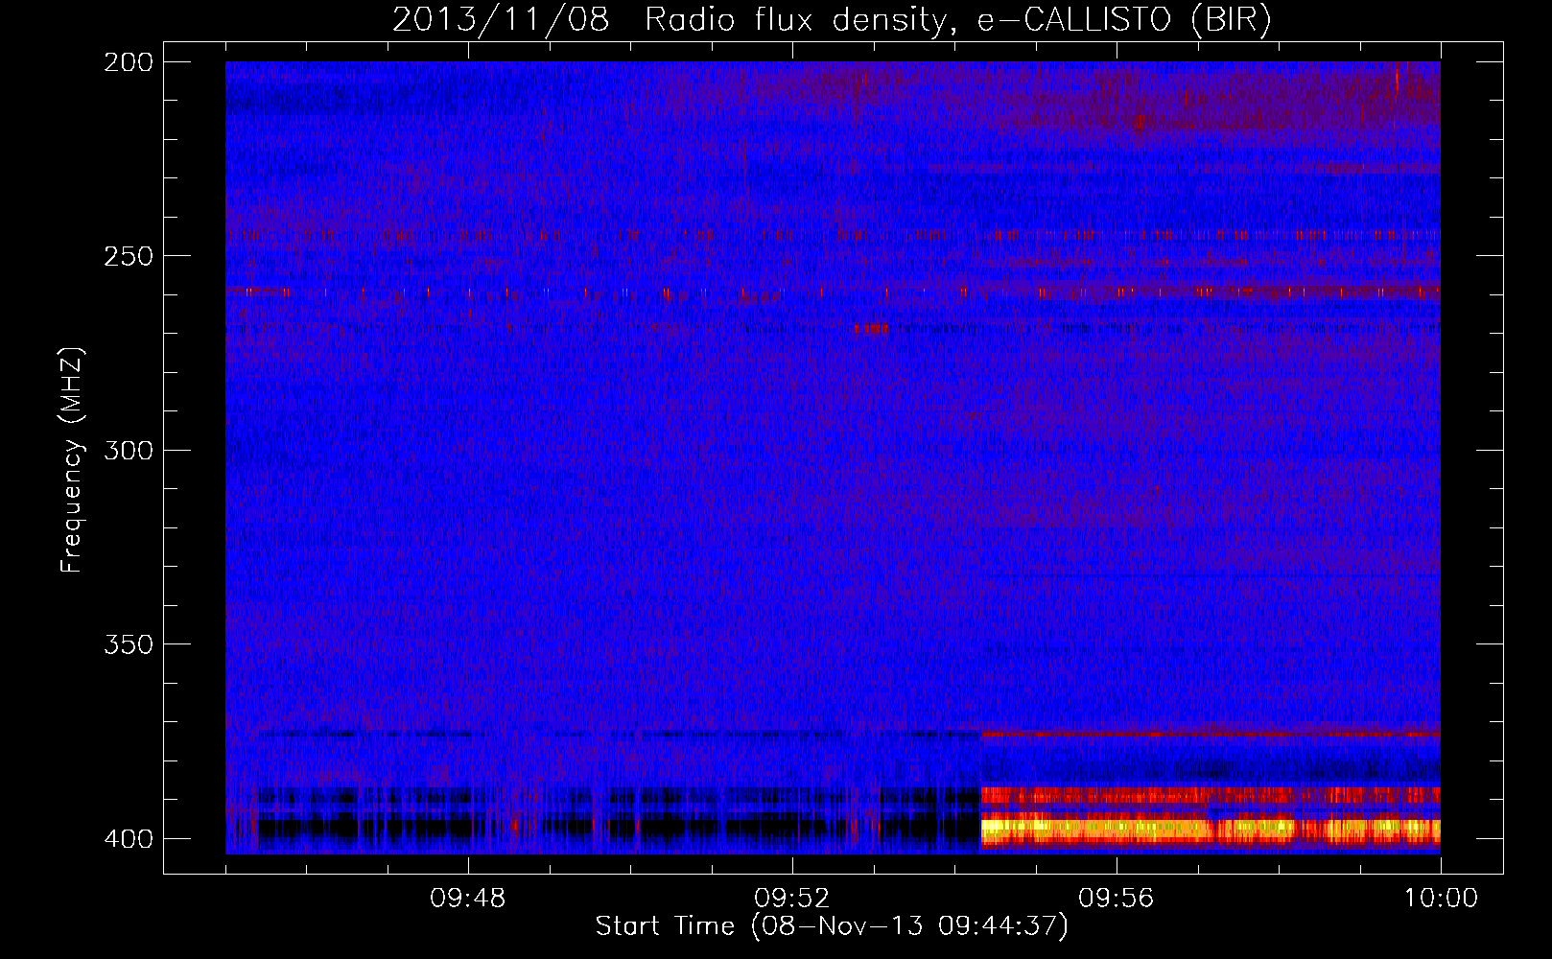Click the 300 frequency tick label

[129, 451]
